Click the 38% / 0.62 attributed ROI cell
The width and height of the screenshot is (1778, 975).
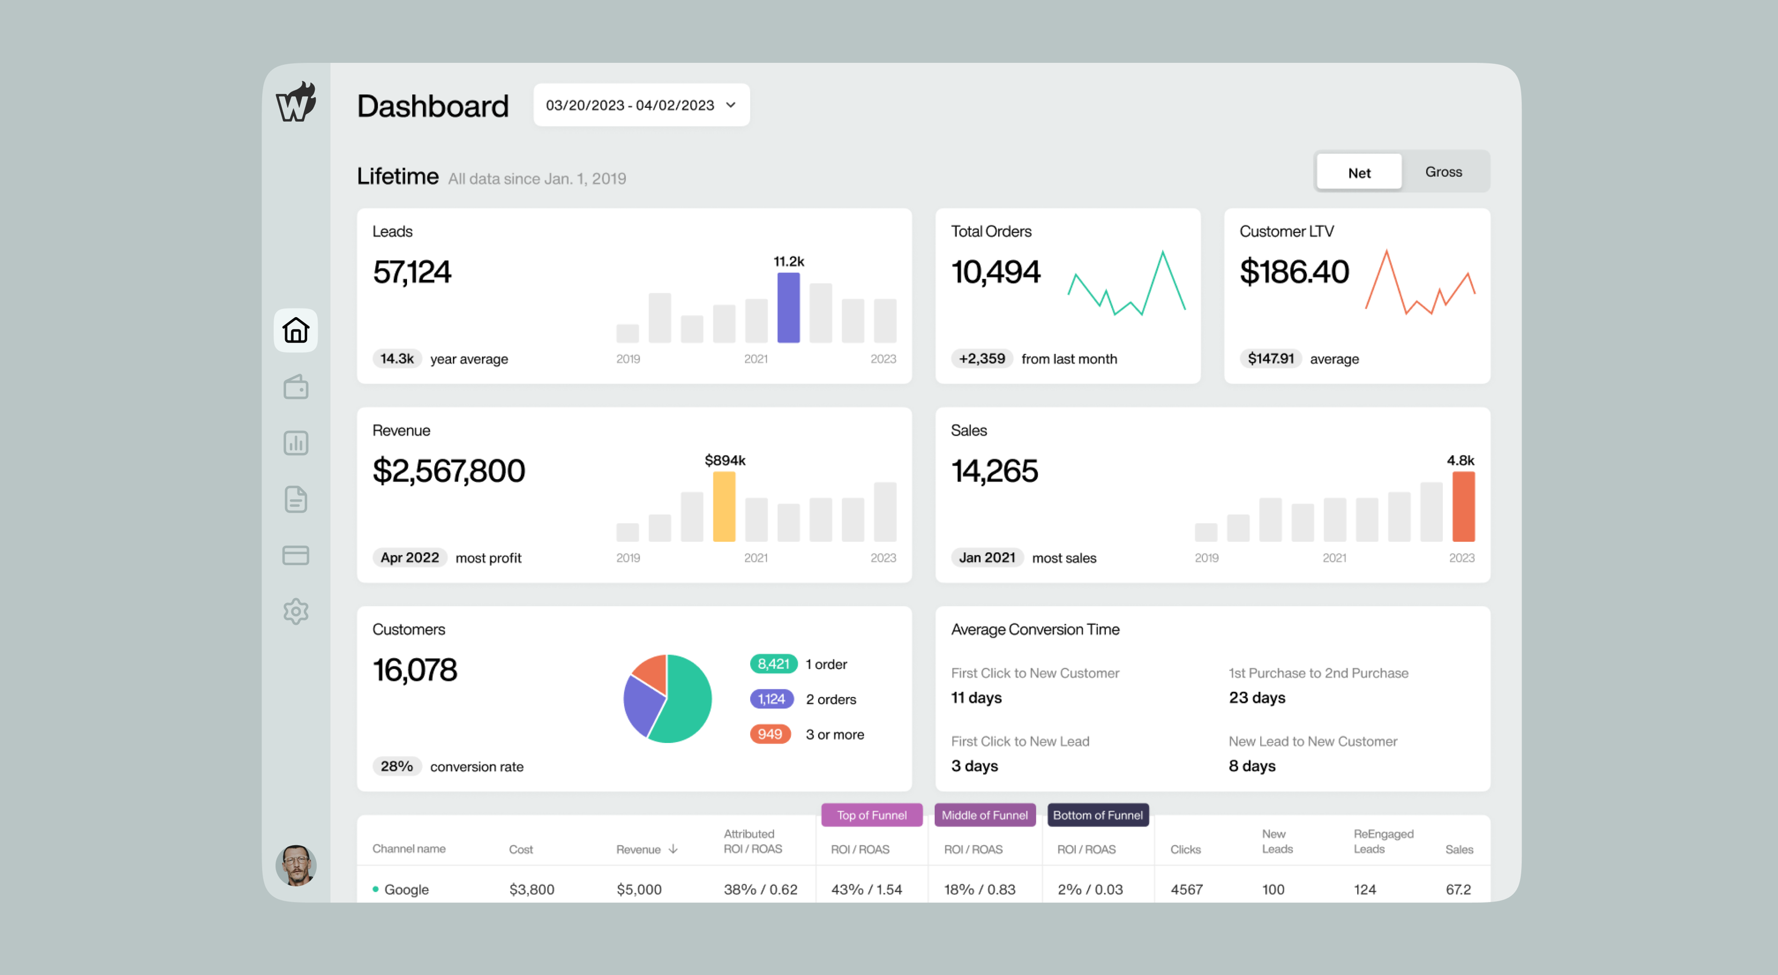(761, 889)
